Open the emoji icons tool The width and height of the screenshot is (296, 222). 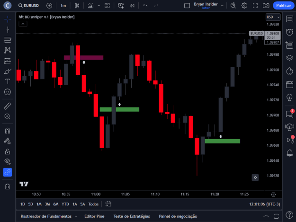coord(8,92)
